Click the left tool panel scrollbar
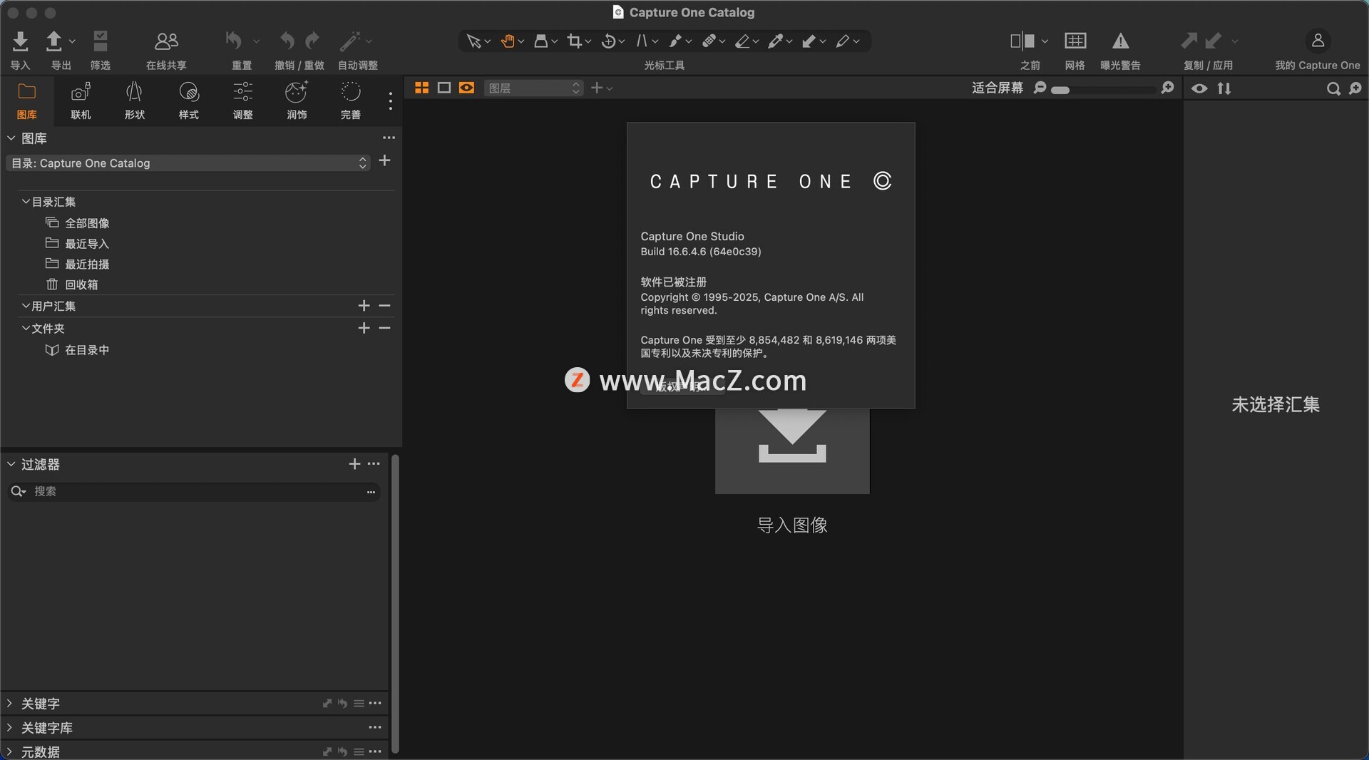The width and height of the screenshot is (1369, 760). pos(394,605)
